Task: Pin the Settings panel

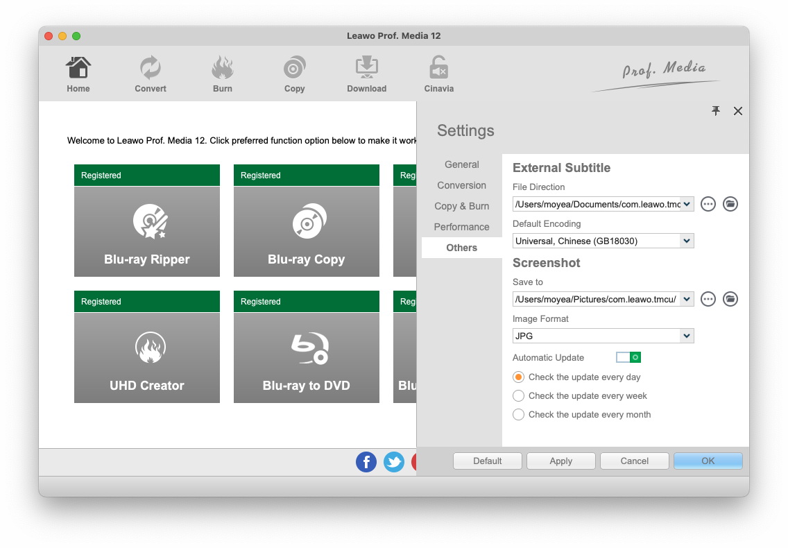Action: [716, 111]
